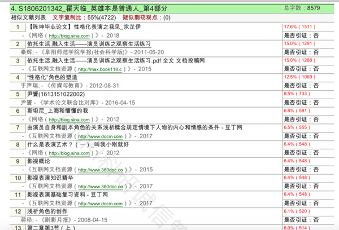The image size is (339, 230).
Task: Open title 依托生活,融入生活——演员训练之观察生活练习 in row 2
Action: pyautogui.click(x=89, y=44)
